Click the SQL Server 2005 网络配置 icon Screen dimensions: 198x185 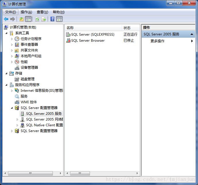pyautogui.click(x=22, y=119)
